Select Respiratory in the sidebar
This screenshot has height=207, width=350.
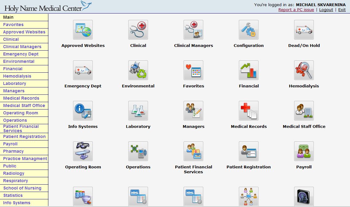point(24,181)
